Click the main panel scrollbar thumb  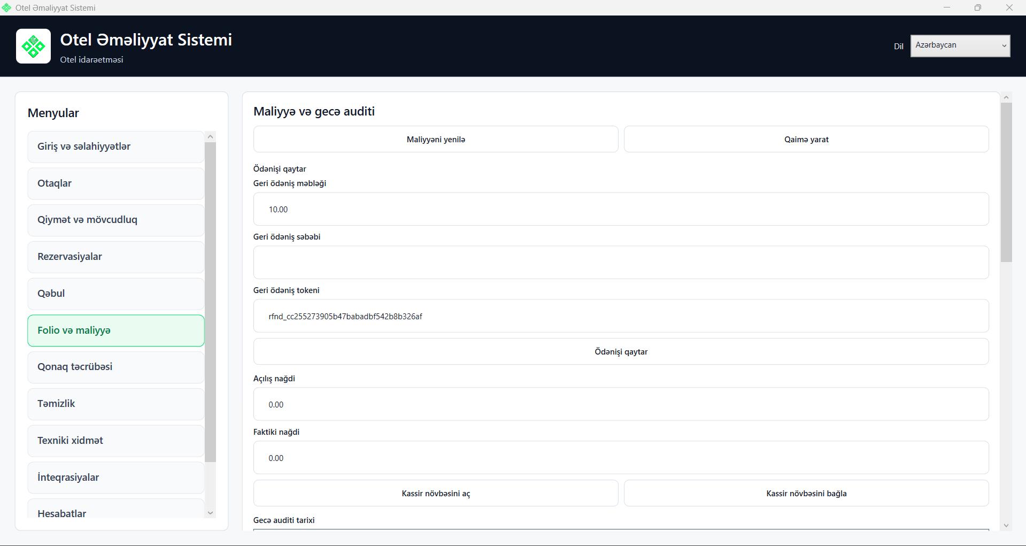pos(1006,182)
